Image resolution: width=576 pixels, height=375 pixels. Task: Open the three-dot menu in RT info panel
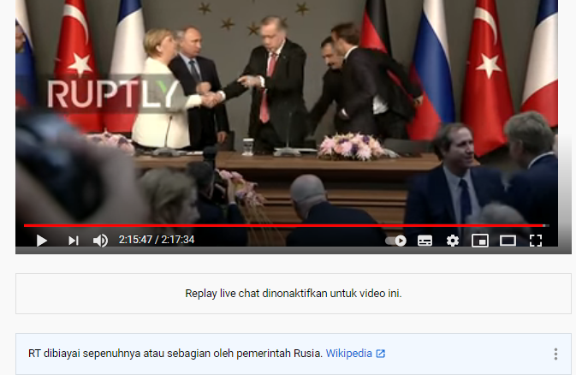[555, 354]
